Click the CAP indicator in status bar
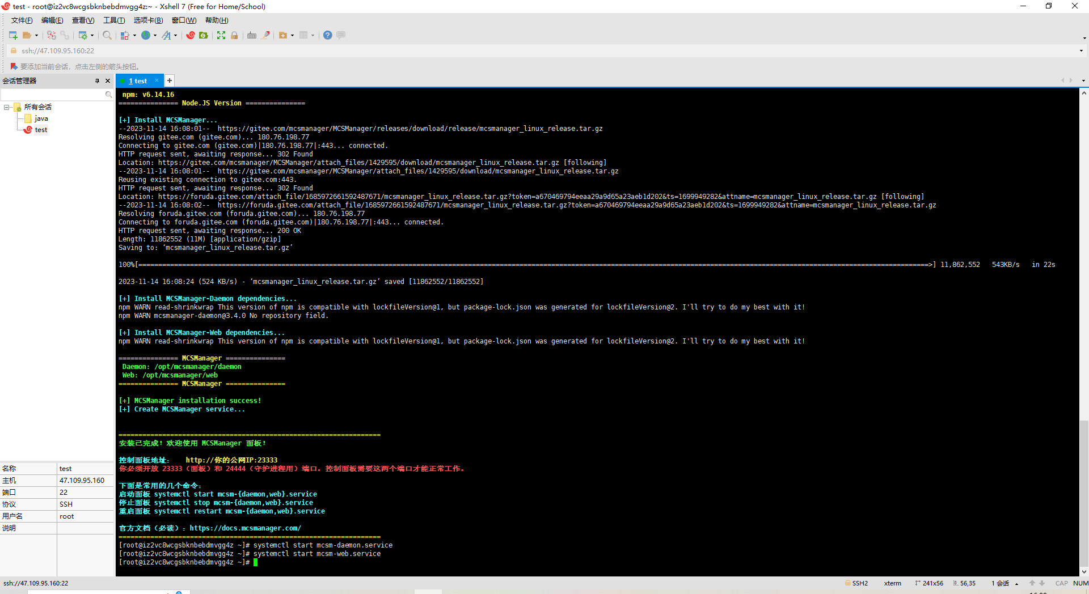Image resolution: width=1089 pixels, height=594 pixels. click(1062, 583)
